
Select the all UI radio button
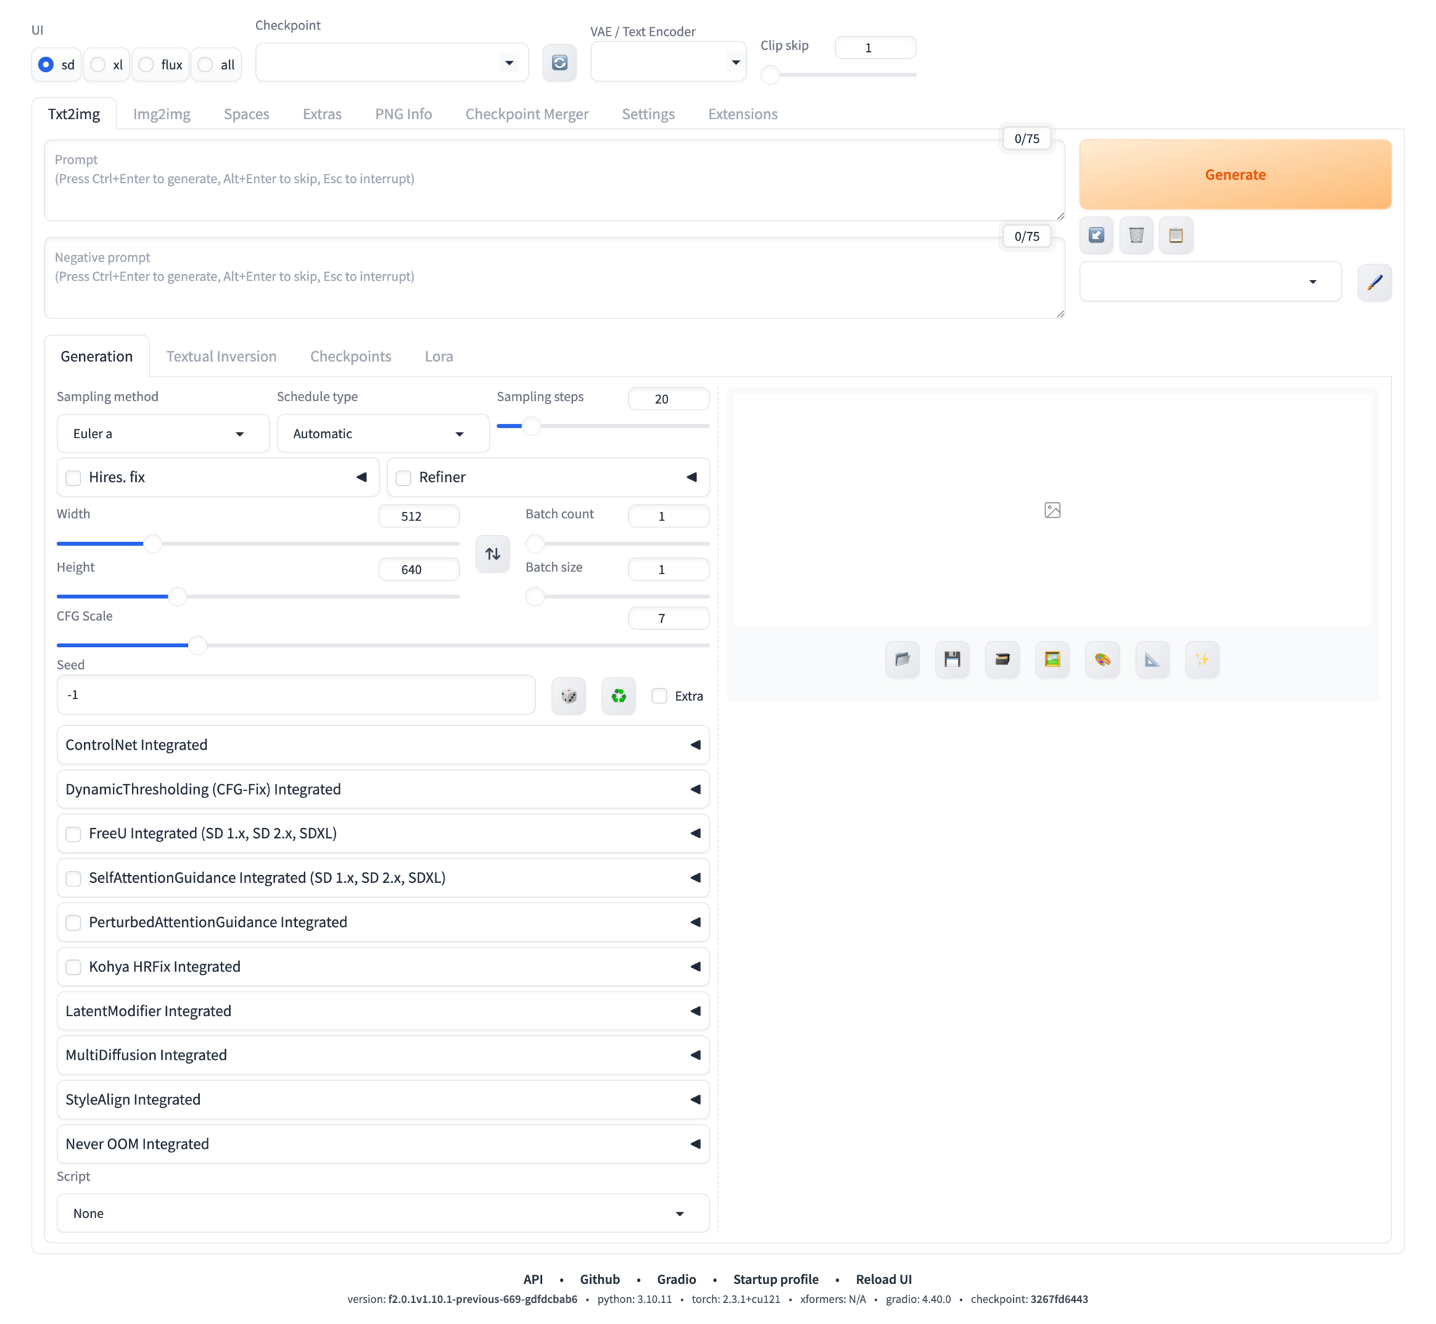tap(205, 65)
